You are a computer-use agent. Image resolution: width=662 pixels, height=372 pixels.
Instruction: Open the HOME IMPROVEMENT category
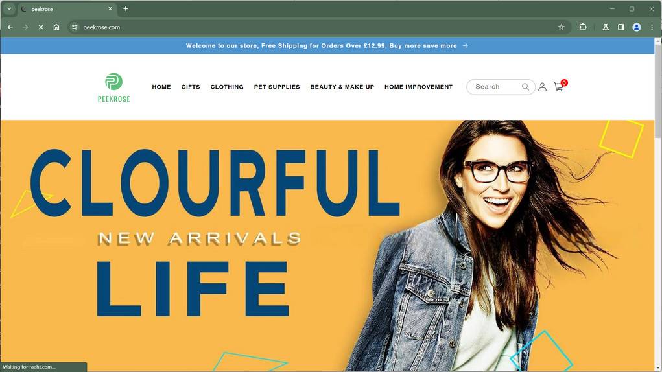[x=418, y=87]
